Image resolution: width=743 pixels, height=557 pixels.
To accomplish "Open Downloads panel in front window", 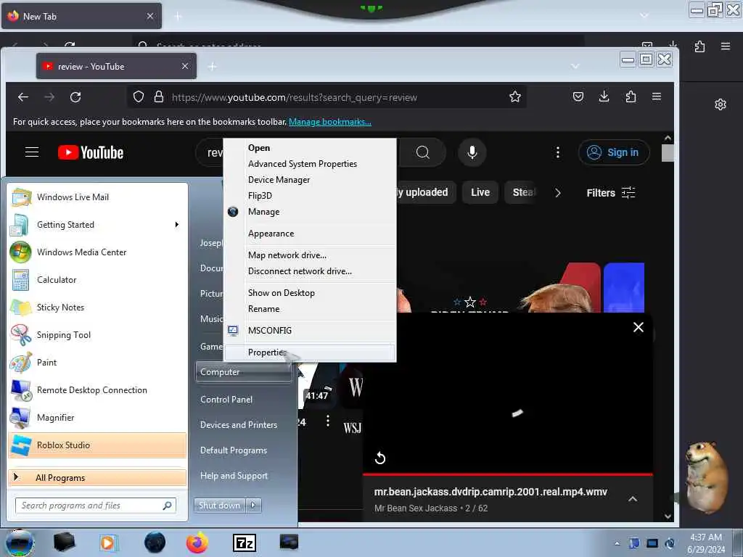I will click(x=604, y=96).
